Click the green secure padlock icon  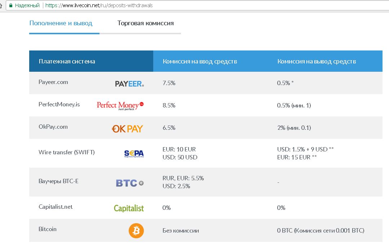click(10, 5)
